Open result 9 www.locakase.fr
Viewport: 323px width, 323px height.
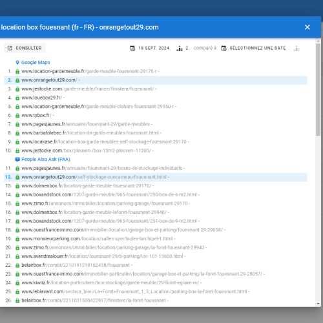tap(104, 142)
